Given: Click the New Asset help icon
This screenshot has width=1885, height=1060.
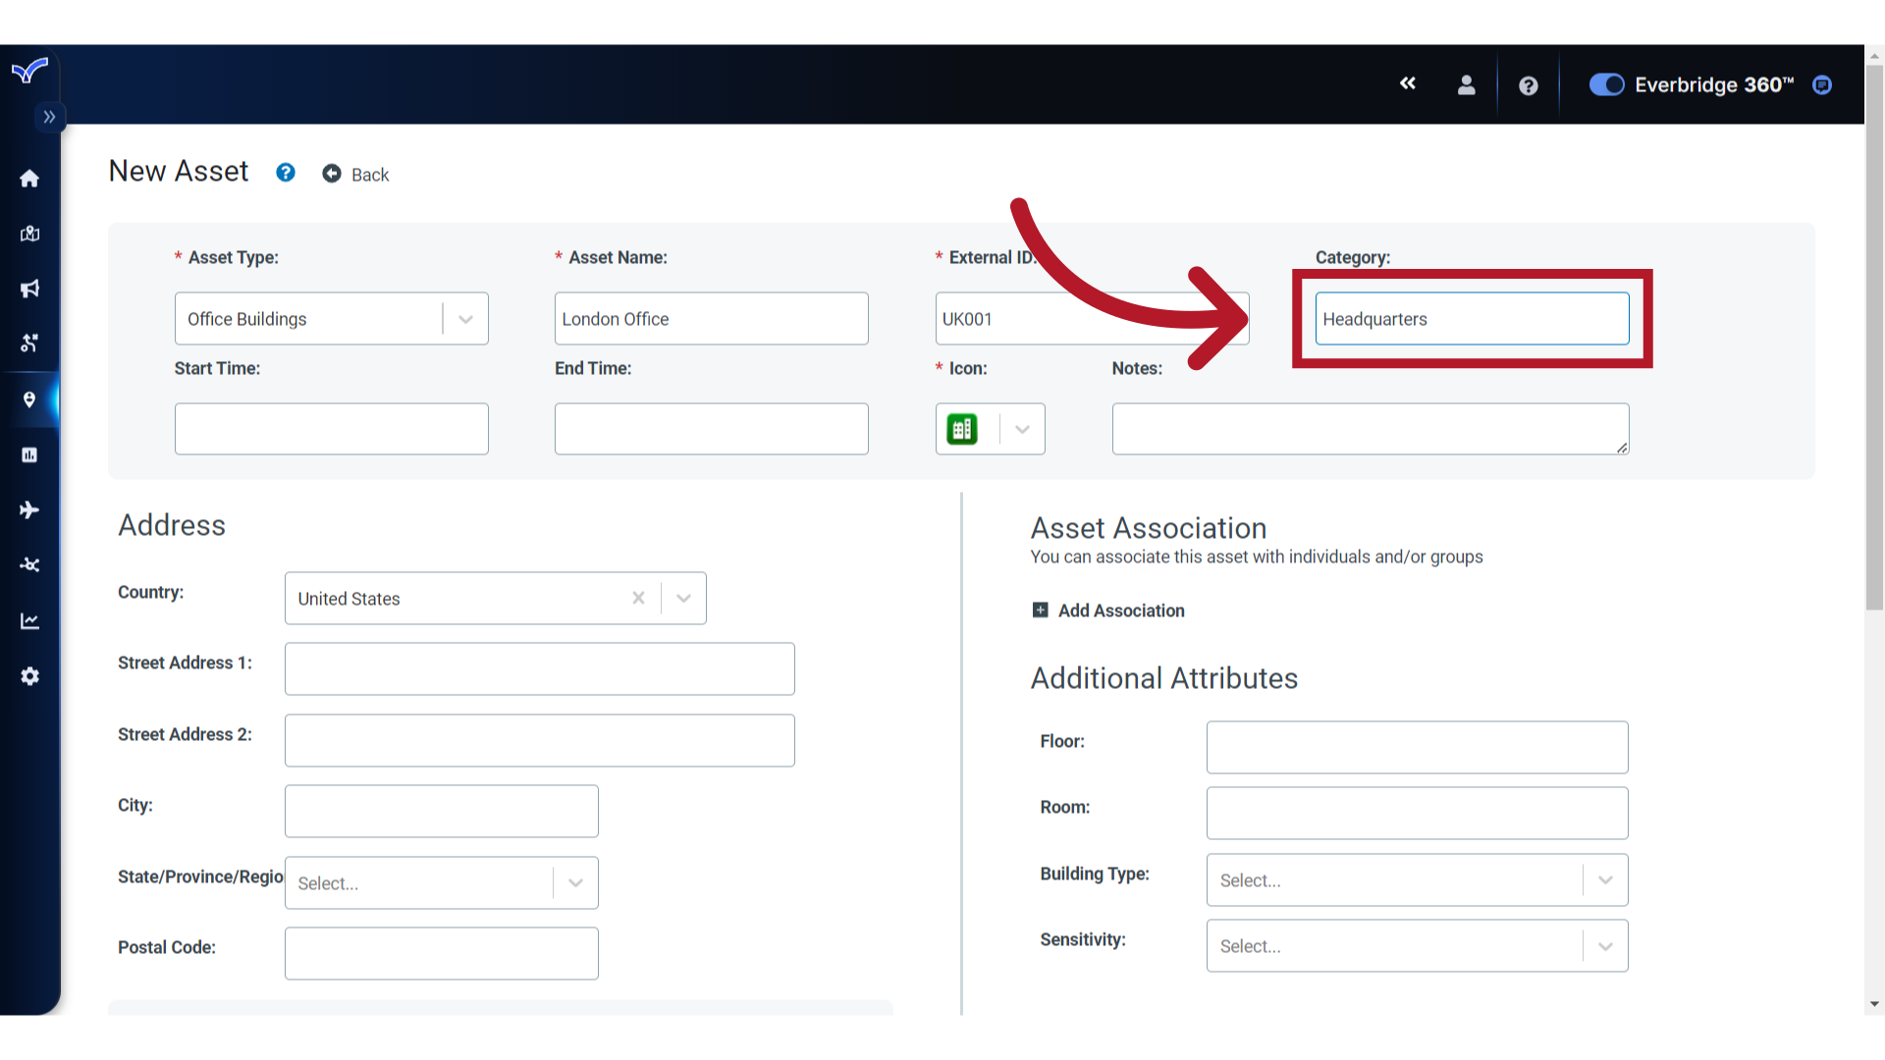Looking at the screenshot, I should 286,172.
